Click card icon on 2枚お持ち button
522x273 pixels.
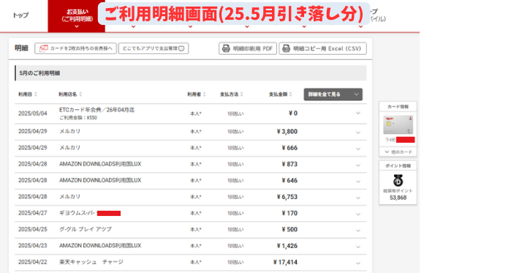click(x=43, y=48)
